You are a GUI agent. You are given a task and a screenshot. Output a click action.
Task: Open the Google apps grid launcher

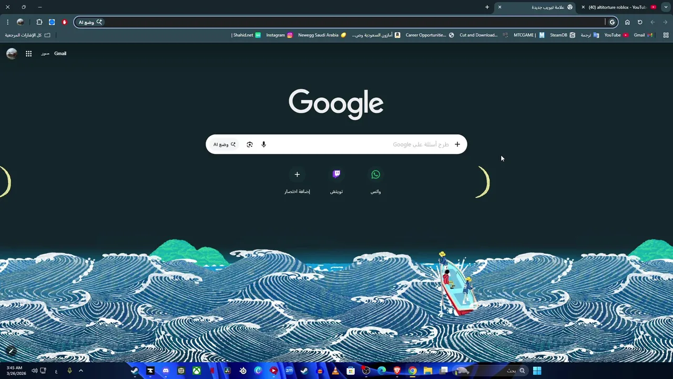tap(28, 53)
